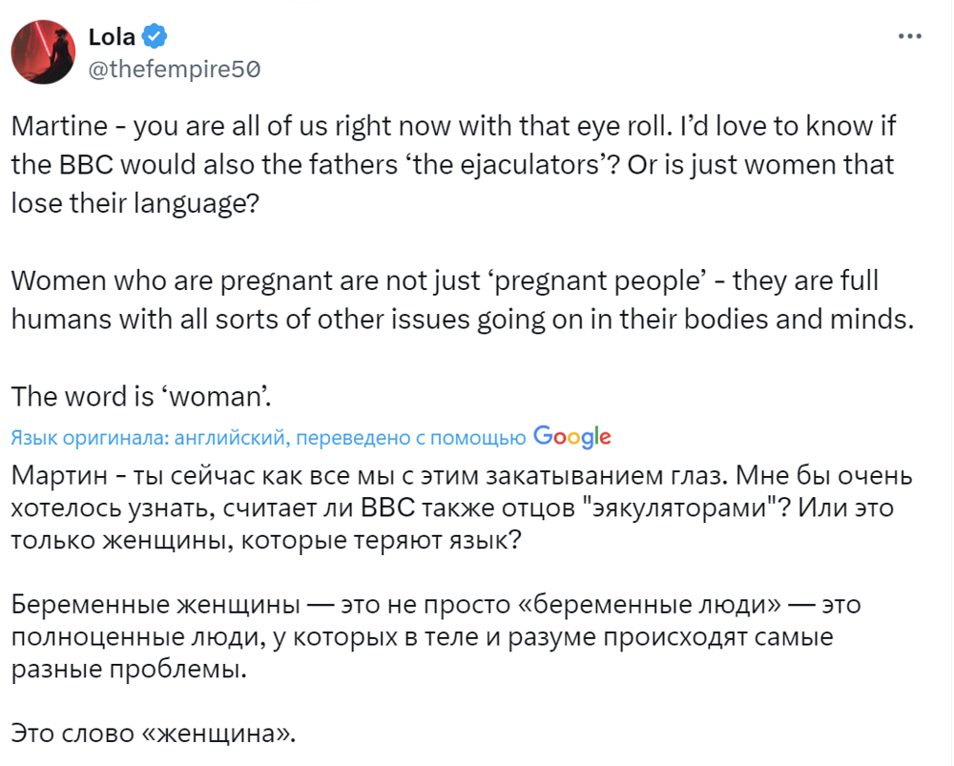Click the display name Lola

click(113, 37)
